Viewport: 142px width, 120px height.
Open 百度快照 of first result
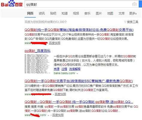point(55,43)
